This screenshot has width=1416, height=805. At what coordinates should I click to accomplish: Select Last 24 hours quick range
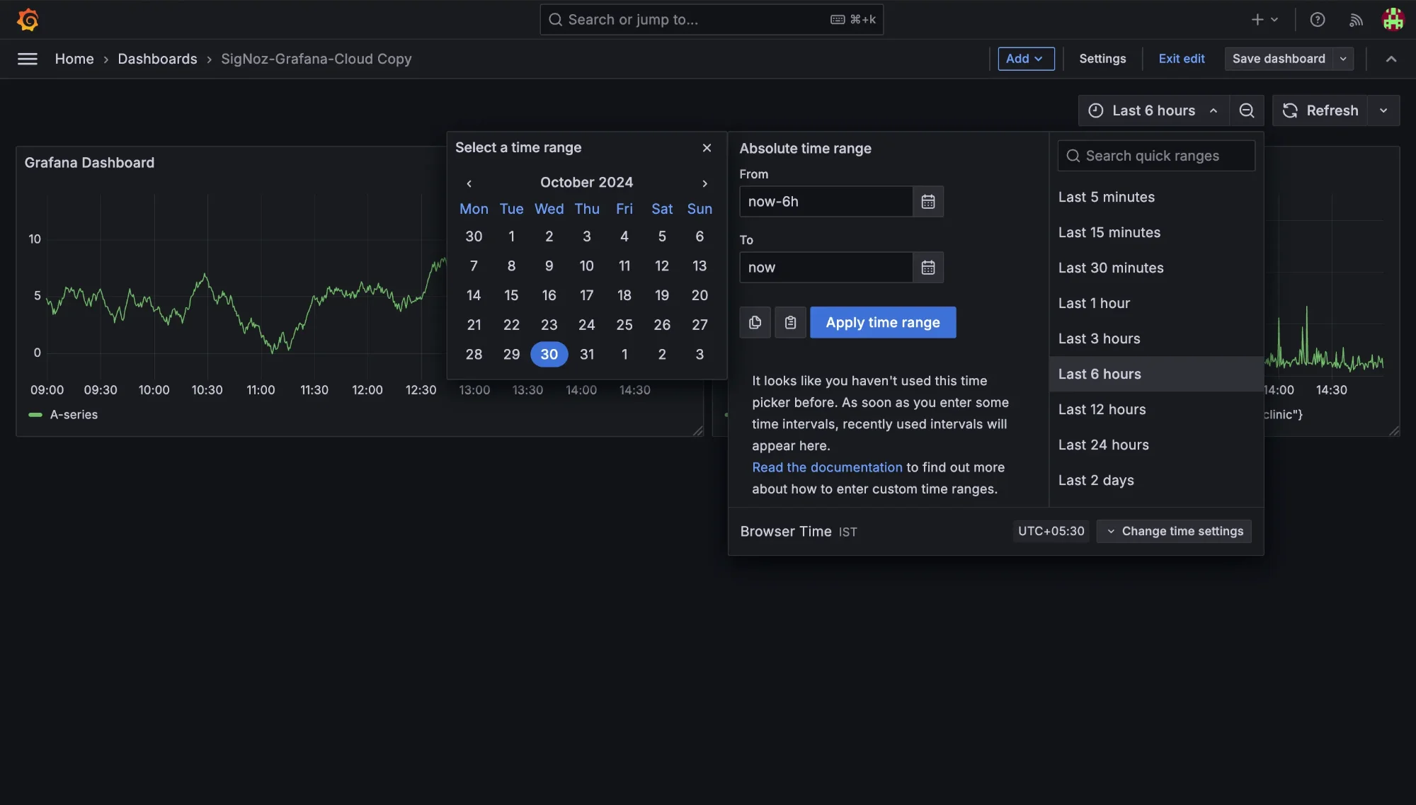1156,445
